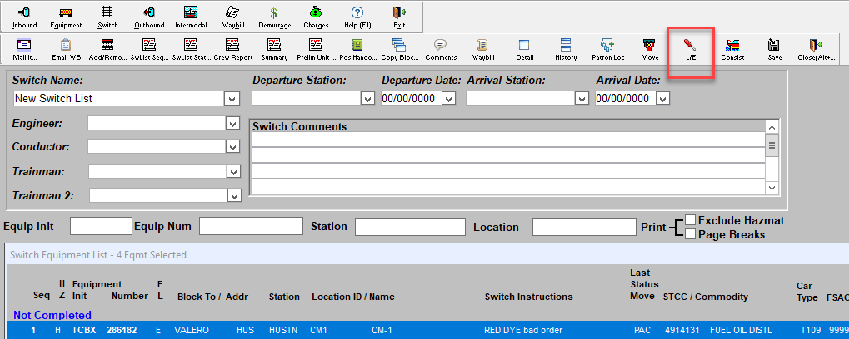Open Waybill icon in second toolbar
Screen dimensions: 849x339
(482, 50)
